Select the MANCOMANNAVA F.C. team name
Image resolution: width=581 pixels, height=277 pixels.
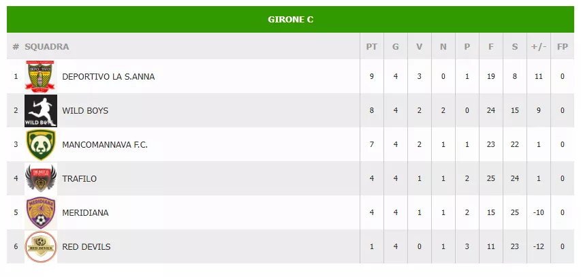pyautogui.click(x=105, y=144)
